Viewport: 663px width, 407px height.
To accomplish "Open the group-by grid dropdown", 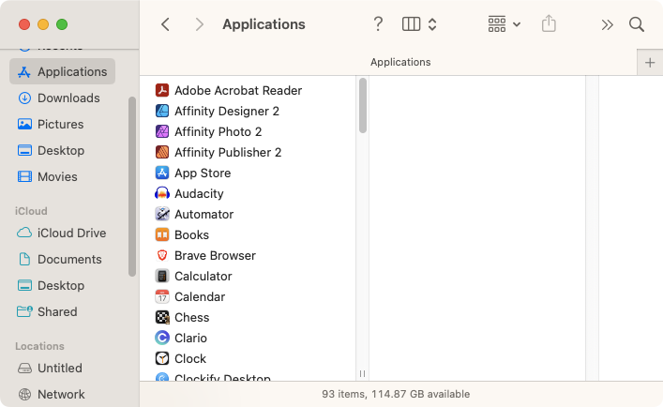I will (x=504, y=24).
